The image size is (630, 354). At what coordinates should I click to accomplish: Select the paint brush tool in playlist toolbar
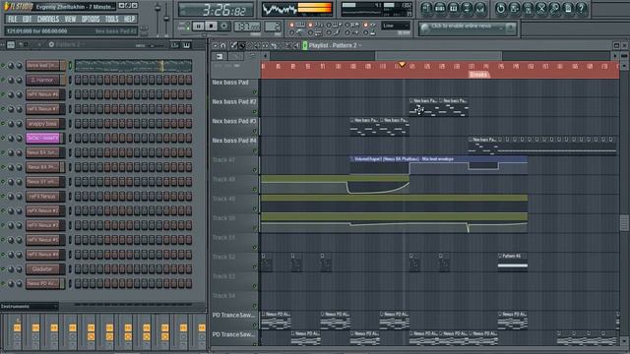click(242, 46)
